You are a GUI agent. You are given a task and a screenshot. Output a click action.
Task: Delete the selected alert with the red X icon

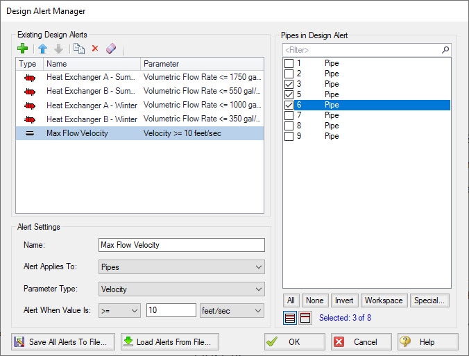click(x=95, y=48)
